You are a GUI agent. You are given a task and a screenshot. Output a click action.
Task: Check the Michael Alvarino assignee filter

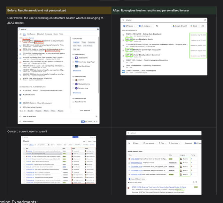pyautogui.click(x=74, y=84)
